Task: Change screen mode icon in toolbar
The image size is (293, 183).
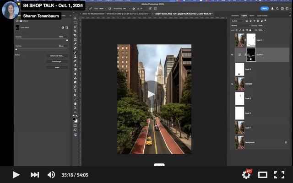Action: [75, 130]
